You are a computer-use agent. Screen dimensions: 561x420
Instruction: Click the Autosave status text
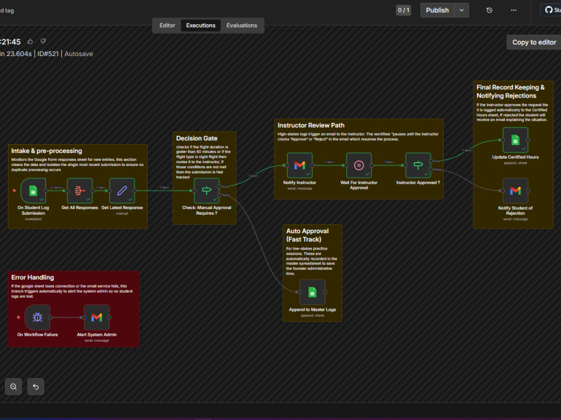pyautogui.click(x=79, y=54)
